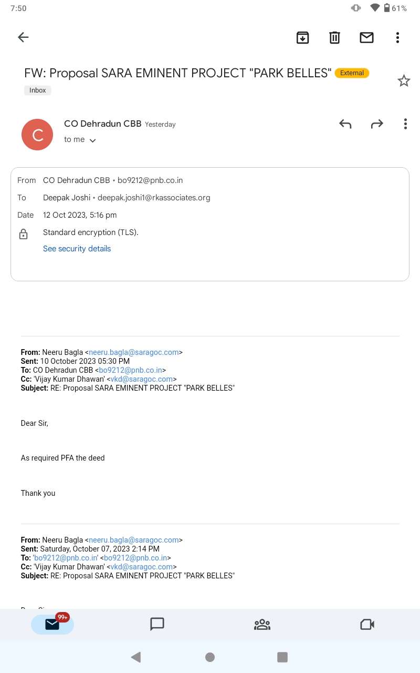
Task: Open the top toolbar overflow menu
Action: pyautogui.click(x=397, y=37)
